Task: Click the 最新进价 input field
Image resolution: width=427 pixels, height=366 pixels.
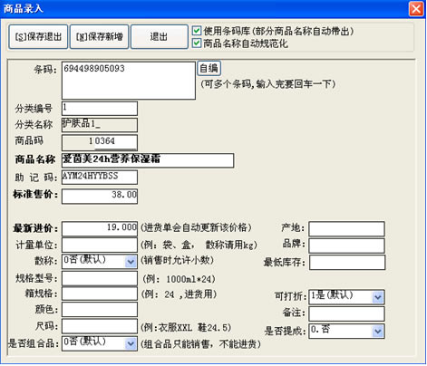Action: 100,228
